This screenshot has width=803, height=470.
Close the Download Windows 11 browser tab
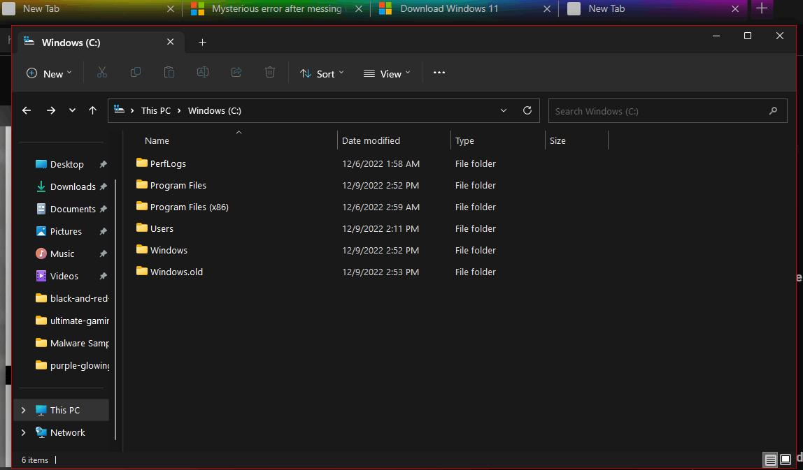click(x=547, y=8)
